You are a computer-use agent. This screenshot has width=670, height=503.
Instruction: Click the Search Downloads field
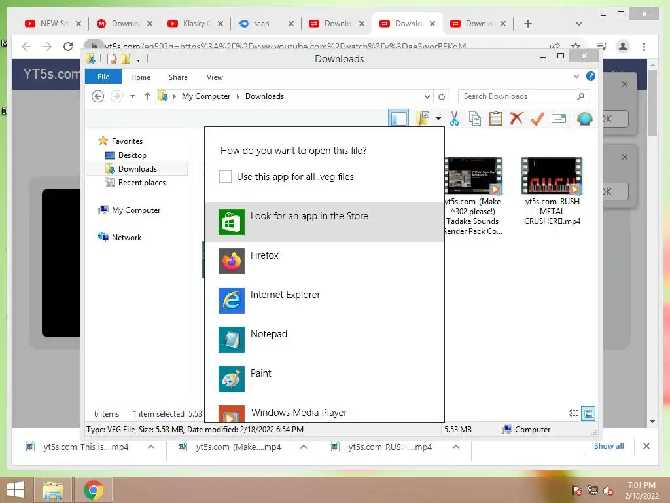click(x=524, y=96)
